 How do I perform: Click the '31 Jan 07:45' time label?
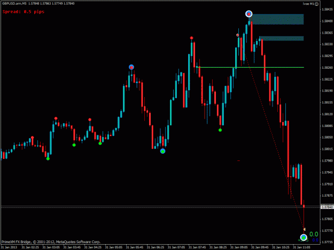197,247
